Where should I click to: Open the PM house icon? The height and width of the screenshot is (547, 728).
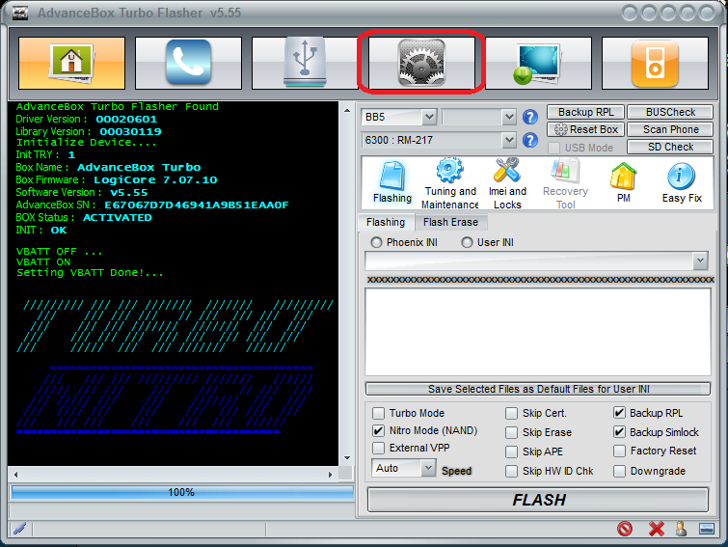point(623,182)
